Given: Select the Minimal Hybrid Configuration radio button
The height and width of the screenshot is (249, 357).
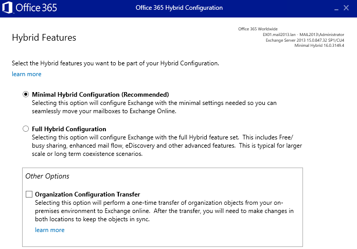Looking at the screenshot, I should 26,95.
